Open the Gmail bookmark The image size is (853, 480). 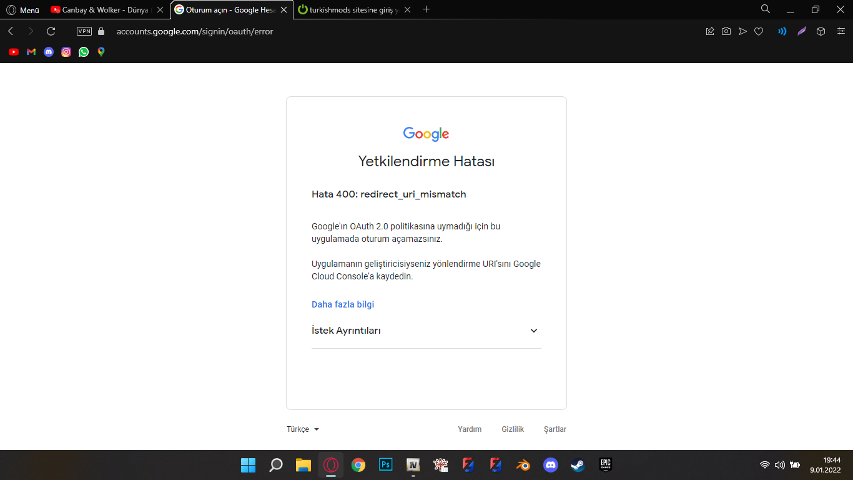31,52
